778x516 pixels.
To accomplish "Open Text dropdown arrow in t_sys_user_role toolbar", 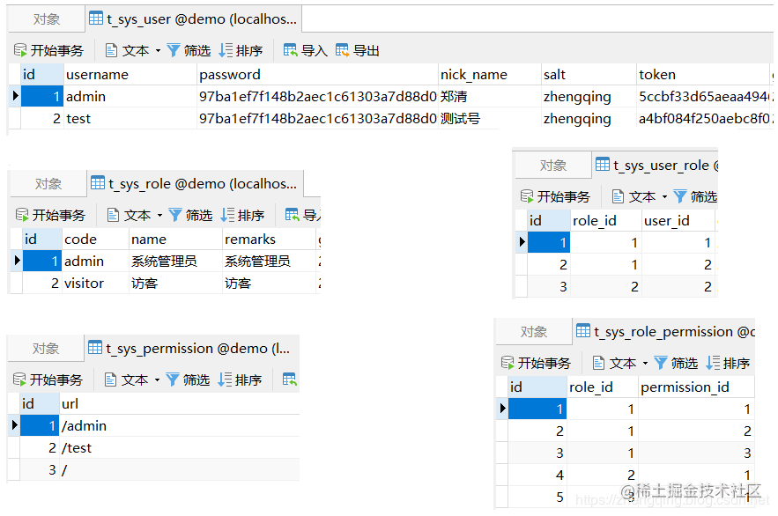I will 665,196.
